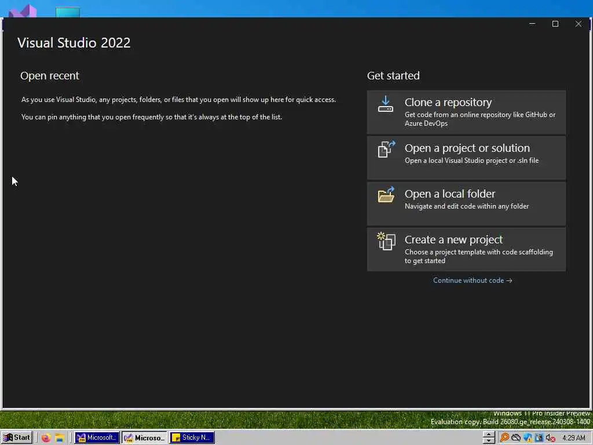This screenshot has height=445, width=593.
Task: Activate the second Microso... taskbar window
Action: coord(144,437)
